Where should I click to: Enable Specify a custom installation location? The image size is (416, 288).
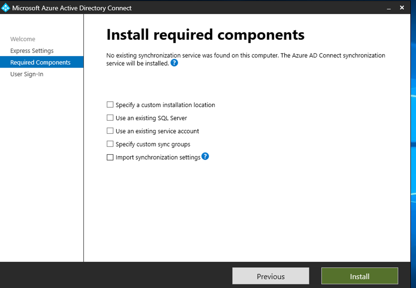coord(110,105)
